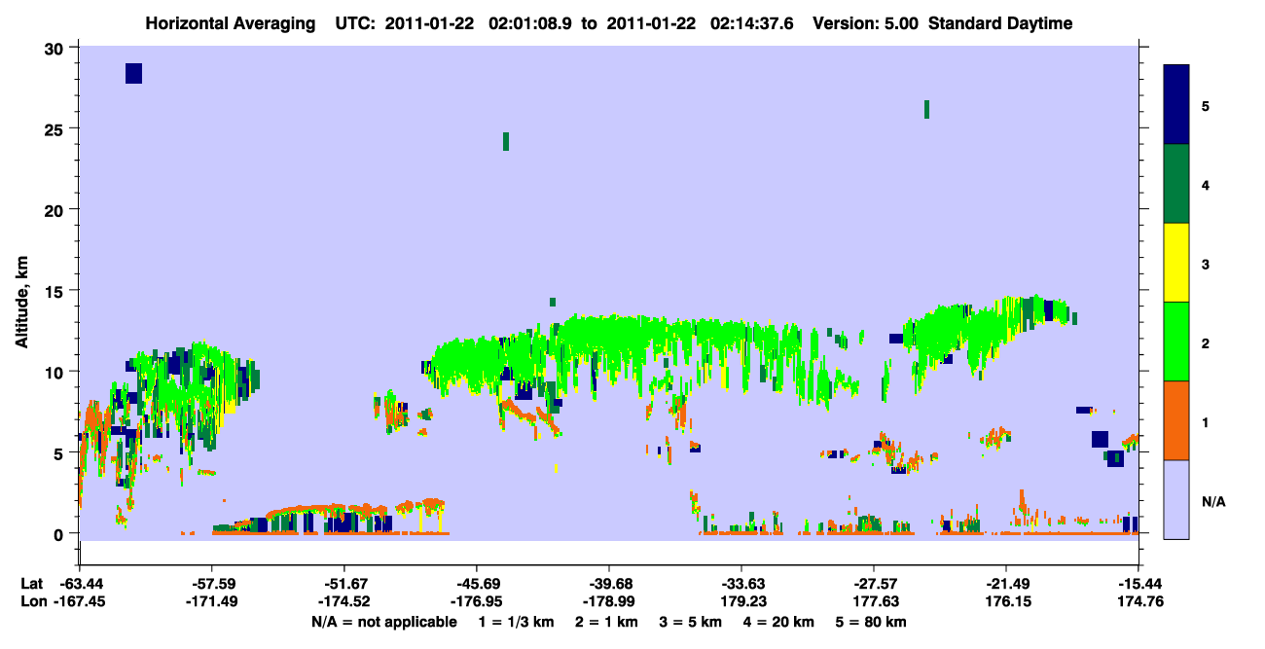Click longitude value 174.76
This screenshot has width=1265, height=649.
[x=1138, y=601]
